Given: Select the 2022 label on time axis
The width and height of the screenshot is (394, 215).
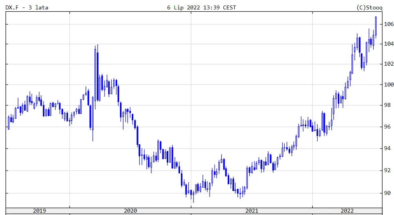Looking at the screenshot, I should pos(347,211).
